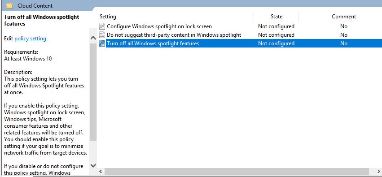
Task: Click icon beside Do not suggest third-party content
Action: tap(102, 35)
